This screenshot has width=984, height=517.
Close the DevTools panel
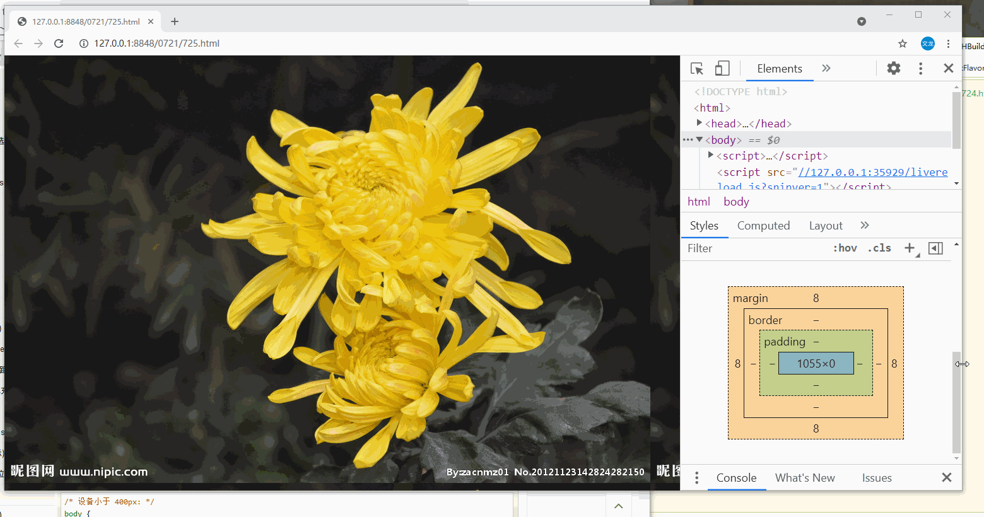[x=948, y=68]
